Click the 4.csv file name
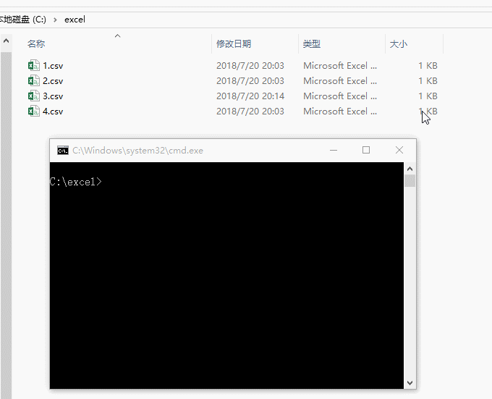Viewport: 492px width, 399px height. click(x=53, y=111)
